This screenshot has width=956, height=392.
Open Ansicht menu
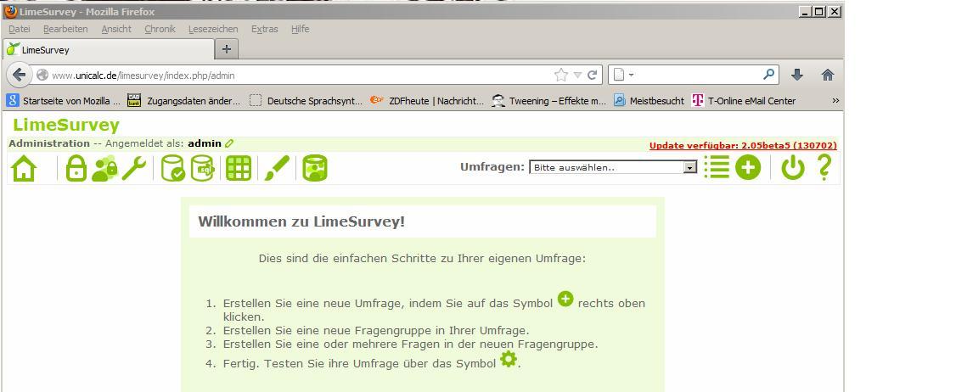pyautogui.click(x=116, y=29)
